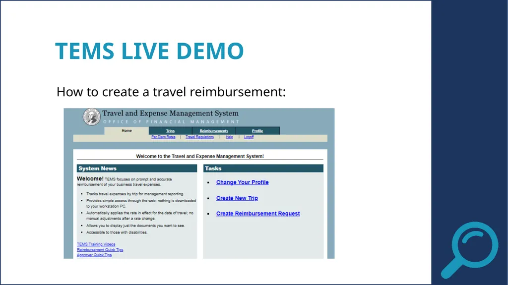Click the Tasks panel header

[x=263, y=169]
